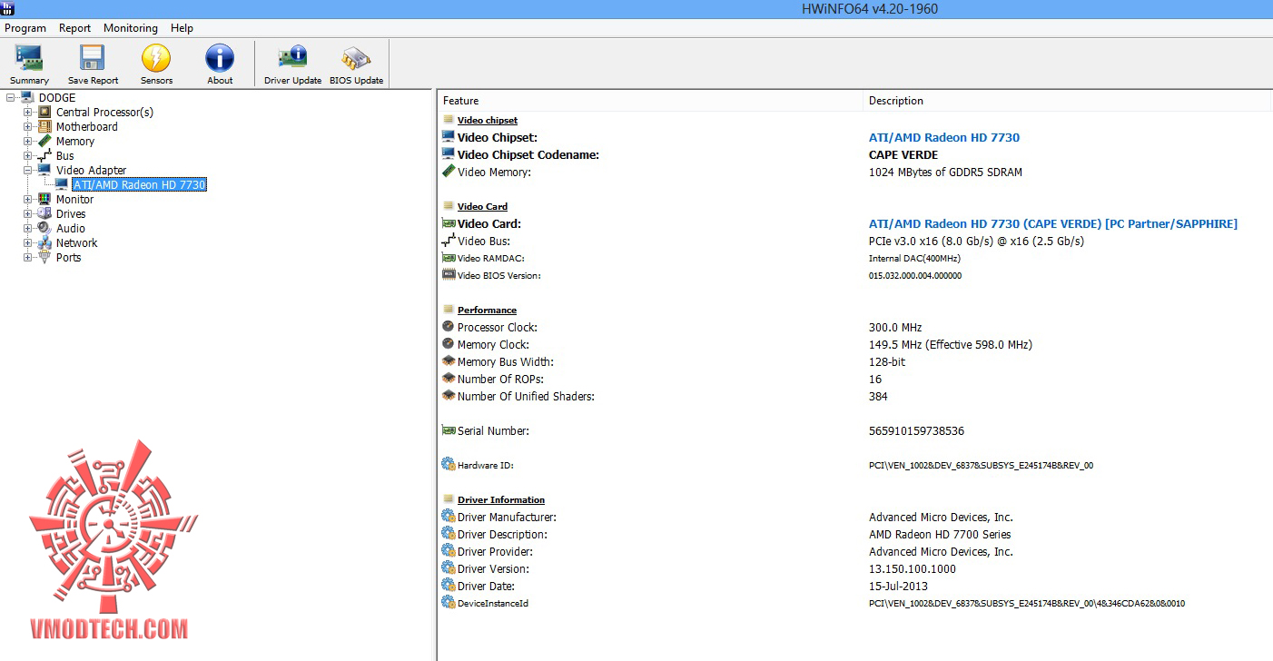Image resolution: width=1273 pixels, height=661 pixels.
Task: Expand the Monitor tree node
Action: (28, 199)
